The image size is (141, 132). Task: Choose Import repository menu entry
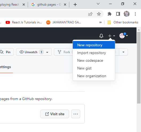pos(94,53)
